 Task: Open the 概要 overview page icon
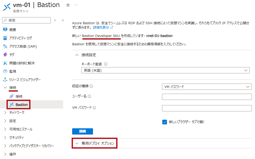(5, 30)
